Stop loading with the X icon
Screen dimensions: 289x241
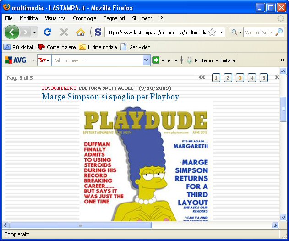pyautogui.click(x=64, y=33)
